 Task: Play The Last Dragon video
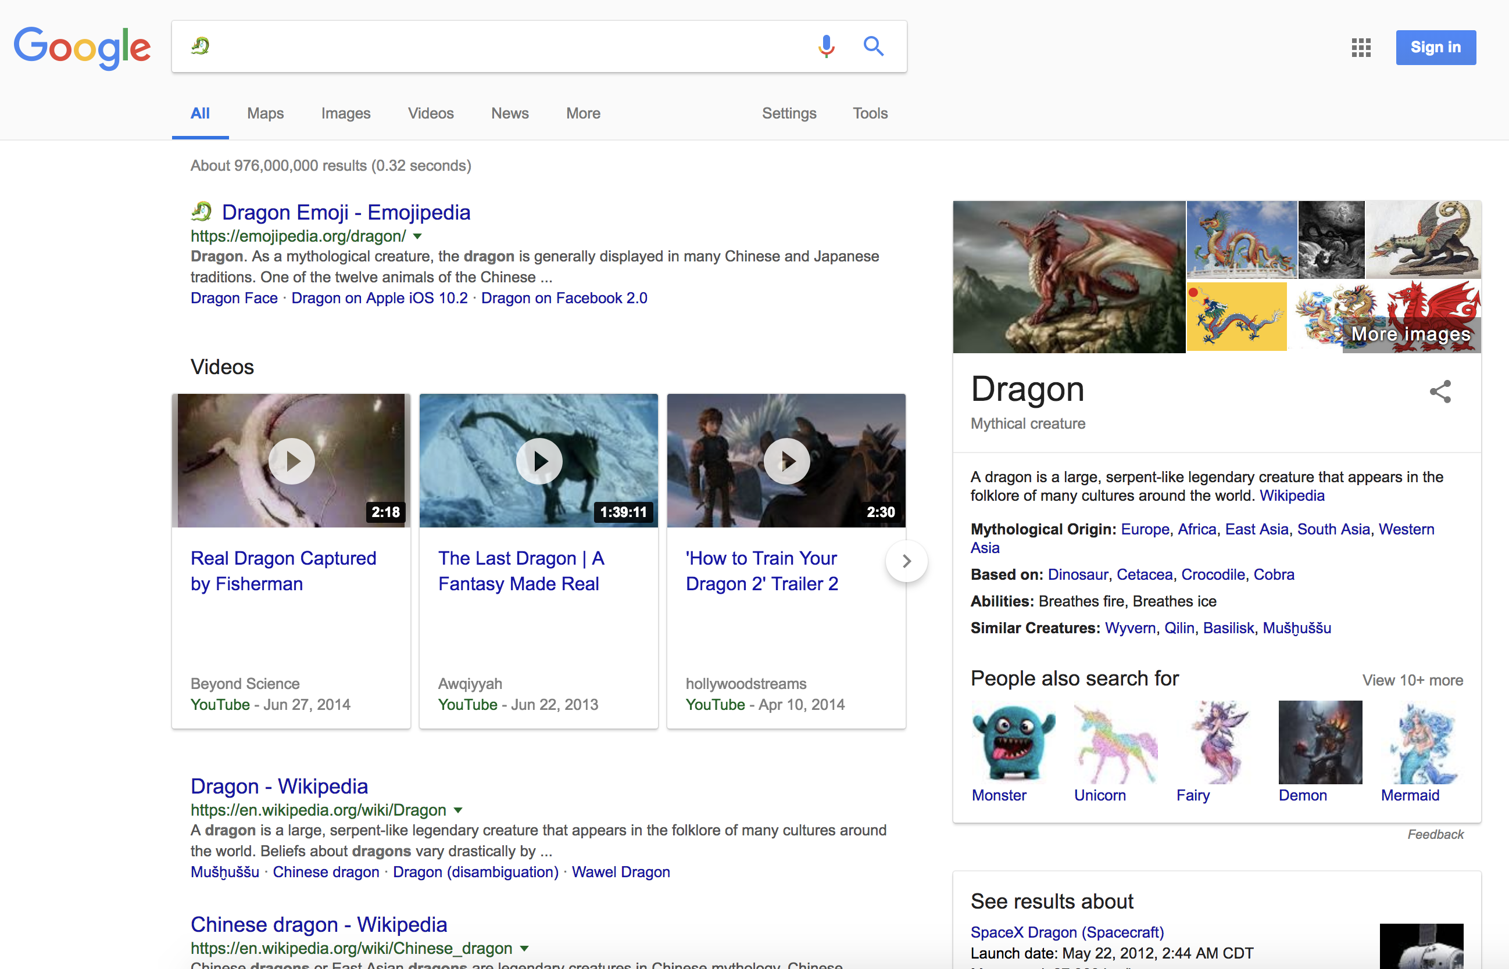[x=539, y=461]
